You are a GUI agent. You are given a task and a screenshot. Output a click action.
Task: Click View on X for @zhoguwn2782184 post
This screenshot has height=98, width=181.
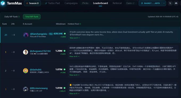tap(74, 56)
